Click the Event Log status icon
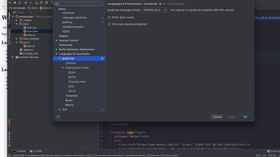The height and width of the screenshot is (157, 280). (268, 151)
